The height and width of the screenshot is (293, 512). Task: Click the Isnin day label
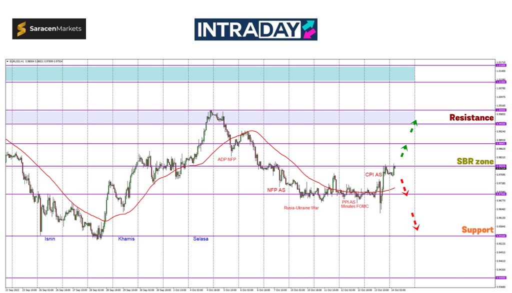(x=49, y=239)
